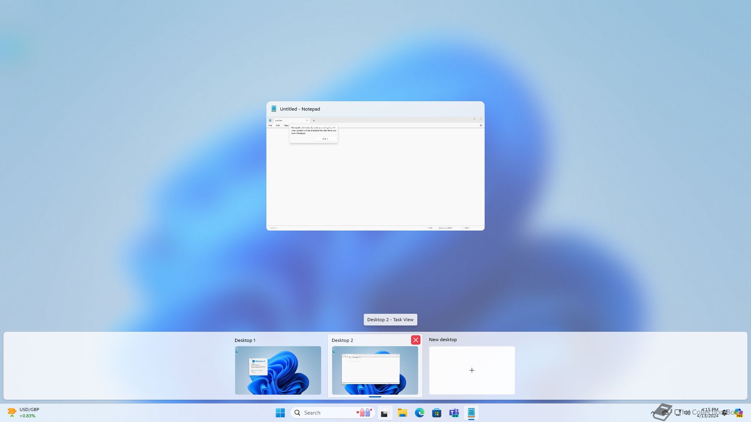Click the Desktop 1 name label
751x422 pixels.
[x=245, y=340]
